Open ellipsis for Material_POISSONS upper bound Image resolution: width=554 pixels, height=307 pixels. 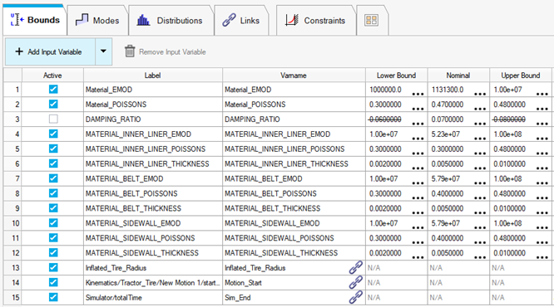(542, 109)
